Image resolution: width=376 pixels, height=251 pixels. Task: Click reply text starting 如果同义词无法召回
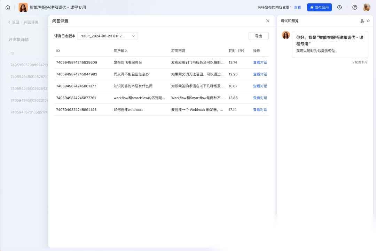(197, 74)
